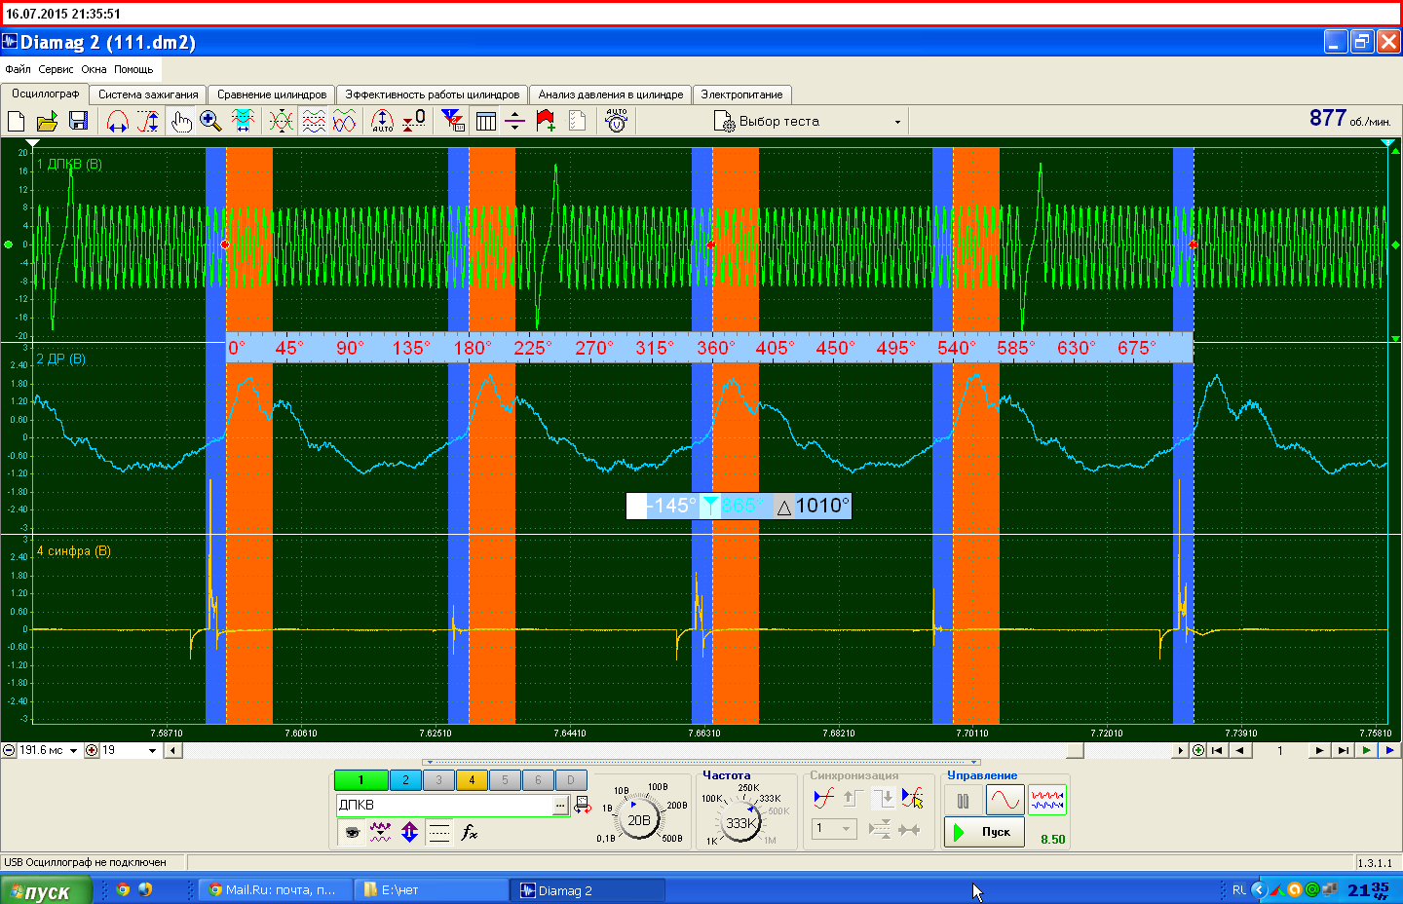Image resolution: width=1403 pixels, height=904 pixels.
Task: Toggle channel visibility eye icon
Action: pos(352,832)
